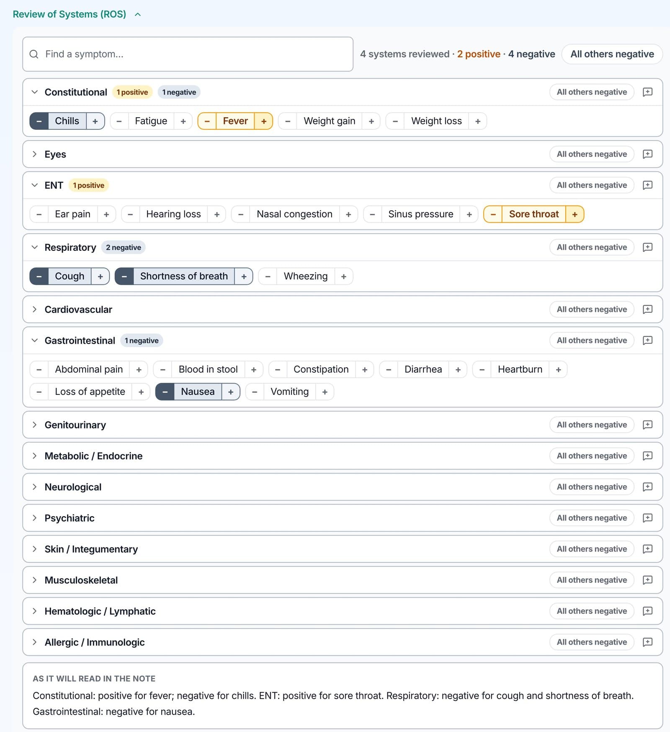This screenshot has width=670, height=732.
Task: Add comment to ENT system
Action: (647, 185)
